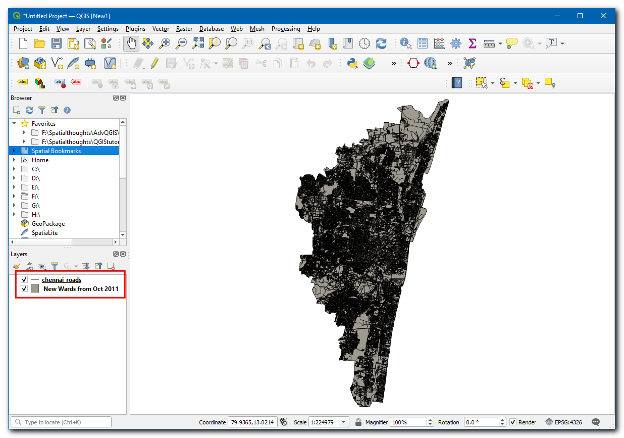624x438 pixels.
Task: Click the Refresh map icon
Action: [x=381, y=43]
